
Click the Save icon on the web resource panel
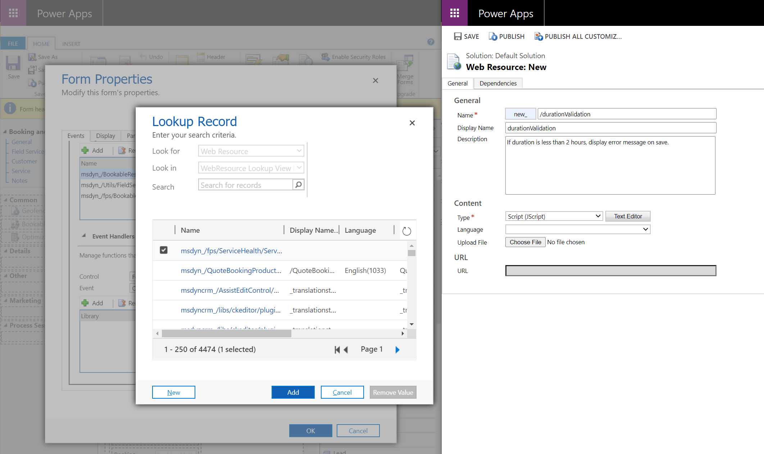coord(457,36)
